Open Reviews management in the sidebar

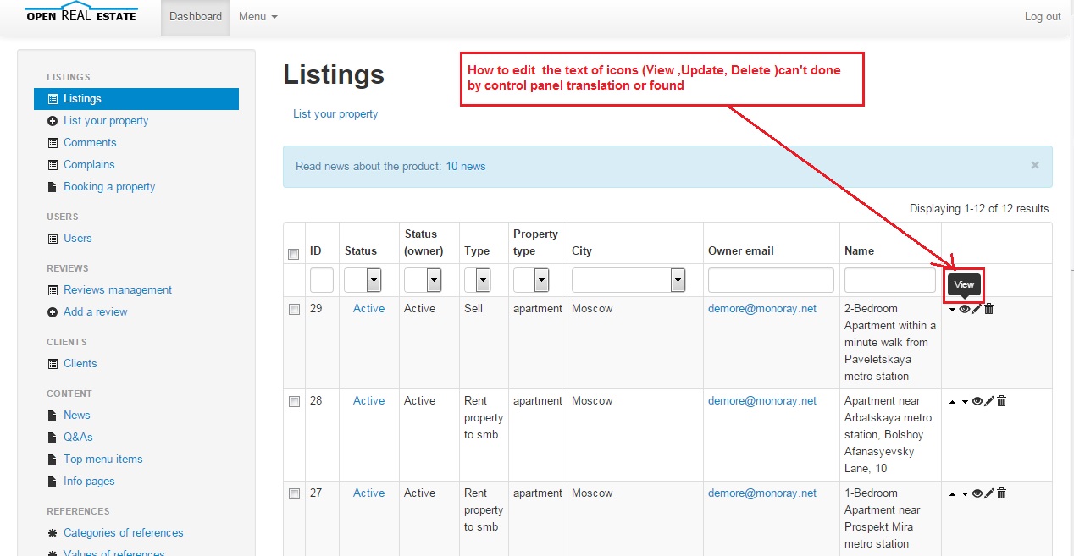pos(117,289)
